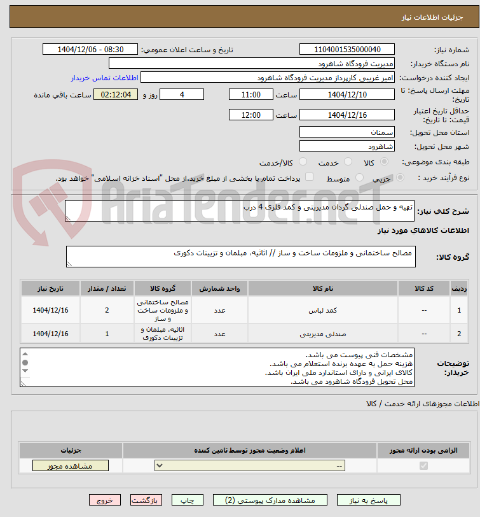Select the جزیی purchase type radio

(x=401, y=178)
